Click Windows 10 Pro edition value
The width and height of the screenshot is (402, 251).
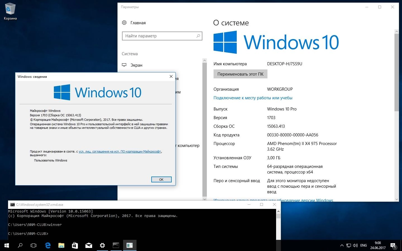coord(282,109)
